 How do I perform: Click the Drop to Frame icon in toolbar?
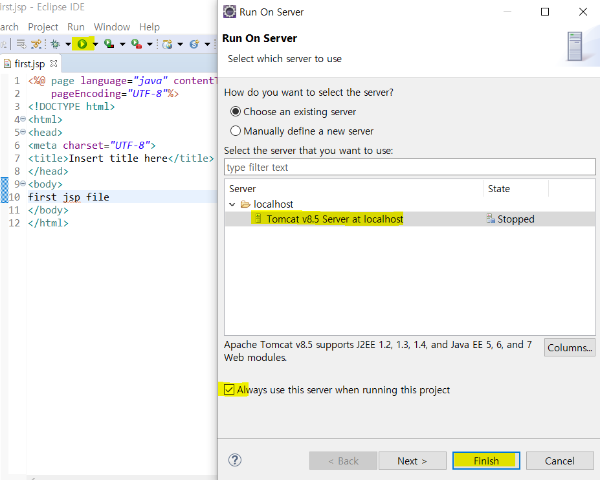21,44
